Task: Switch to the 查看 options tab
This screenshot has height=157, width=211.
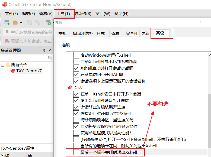Action: (117, 33)
